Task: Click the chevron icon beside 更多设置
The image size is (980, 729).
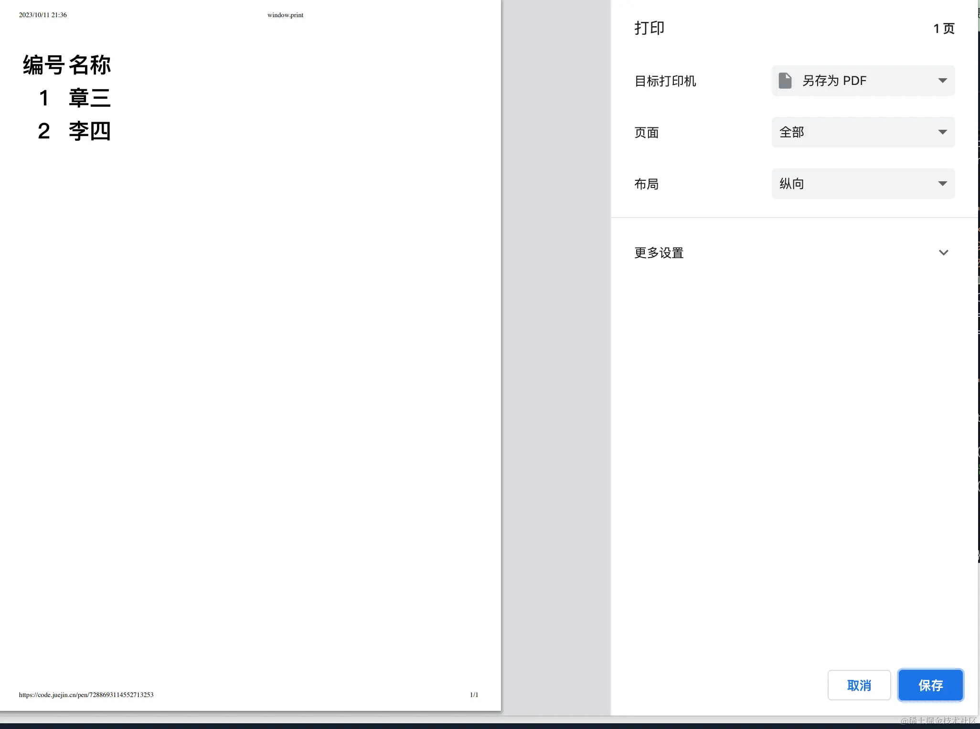Action: coord(943,253)
